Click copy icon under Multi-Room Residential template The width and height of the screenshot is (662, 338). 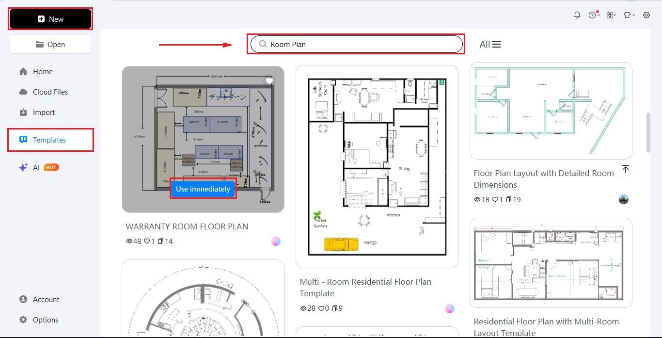pyautogui.click(x=334, y=308)
